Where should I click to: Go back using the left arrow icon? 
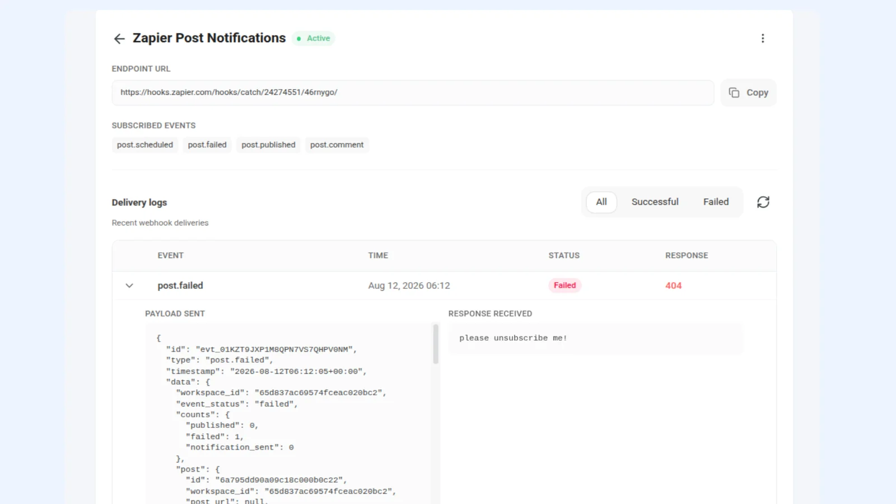(x=119, y=39)
